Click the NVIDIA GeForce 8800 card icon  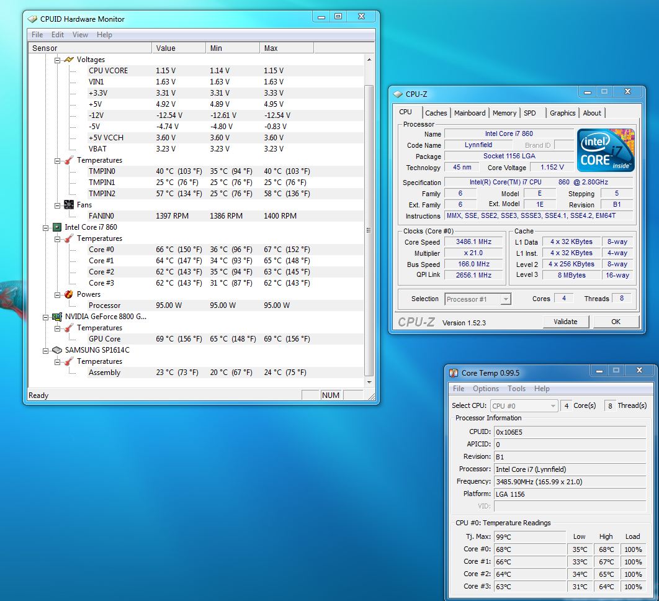(x=56, y=317)
